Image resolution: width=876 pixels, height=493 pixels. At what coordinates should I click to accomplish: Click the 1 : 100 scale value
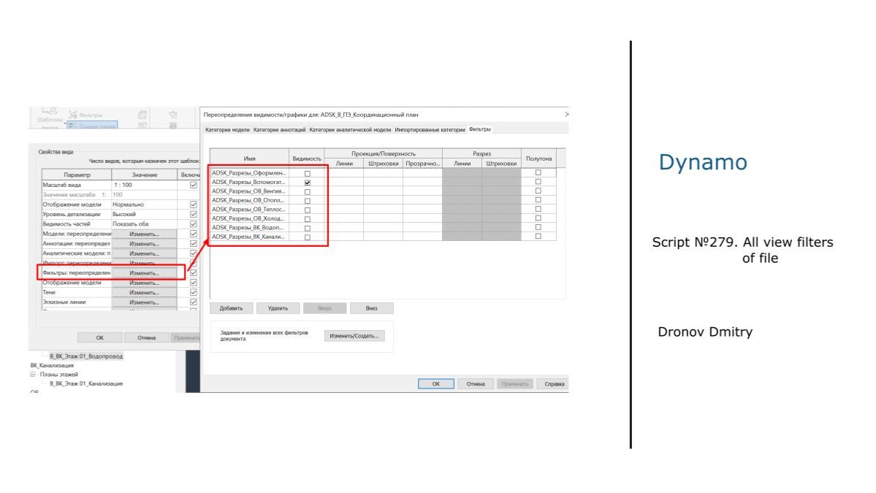tap(144, 185)
